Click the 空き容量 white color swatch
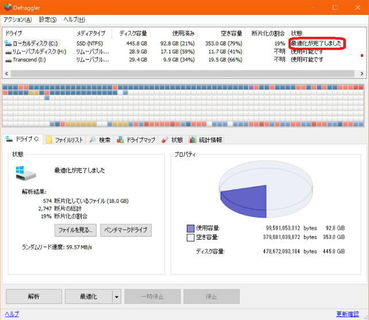This screenshot has width=369, height=320. [191, 237]
